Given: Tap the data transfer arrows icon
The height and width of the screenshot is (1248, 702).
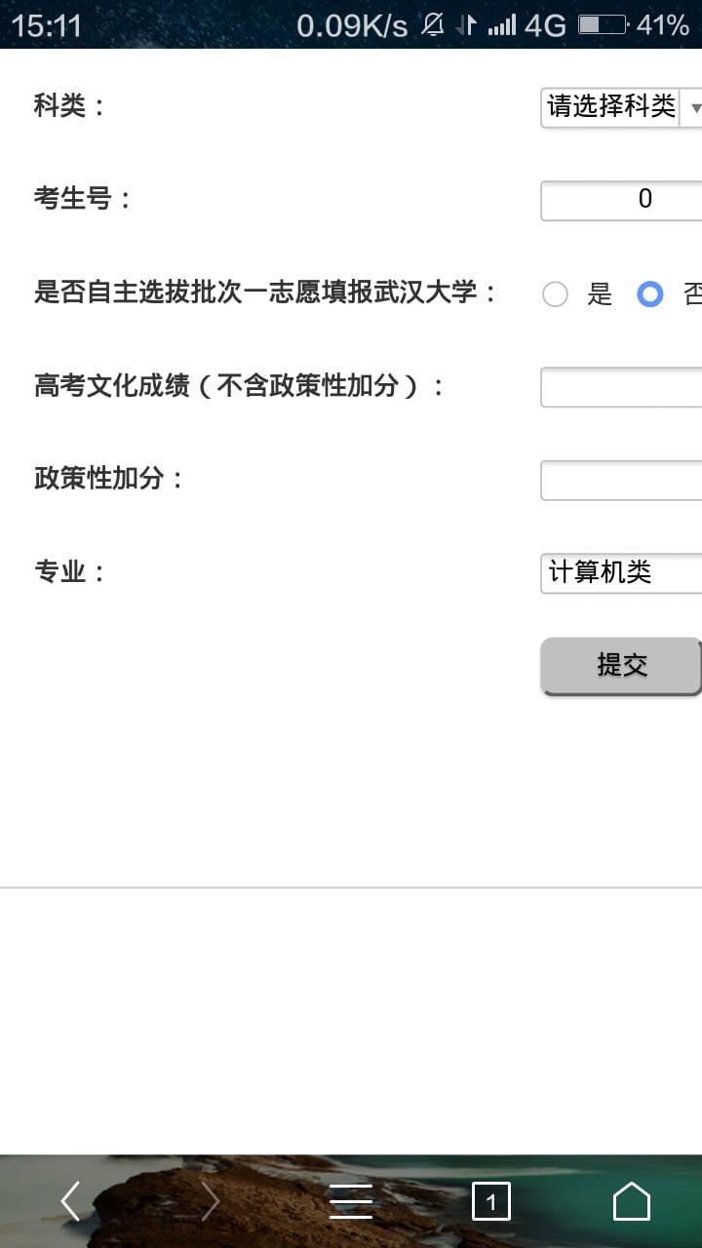Looking at the screenshot, I should pos(467,25).
